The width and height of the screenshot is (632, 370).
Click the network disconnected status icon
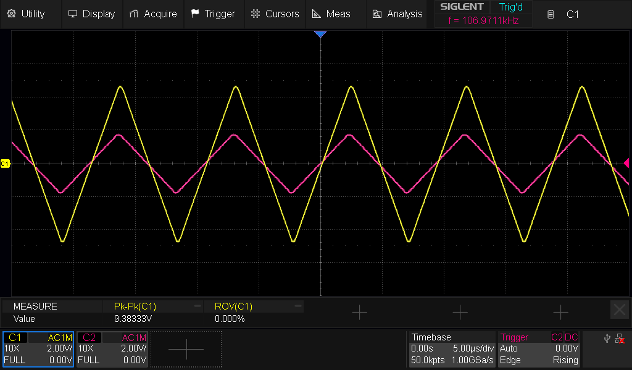620,339
